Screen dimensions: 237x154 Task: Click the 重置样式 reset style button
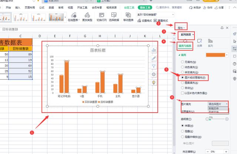161,21
